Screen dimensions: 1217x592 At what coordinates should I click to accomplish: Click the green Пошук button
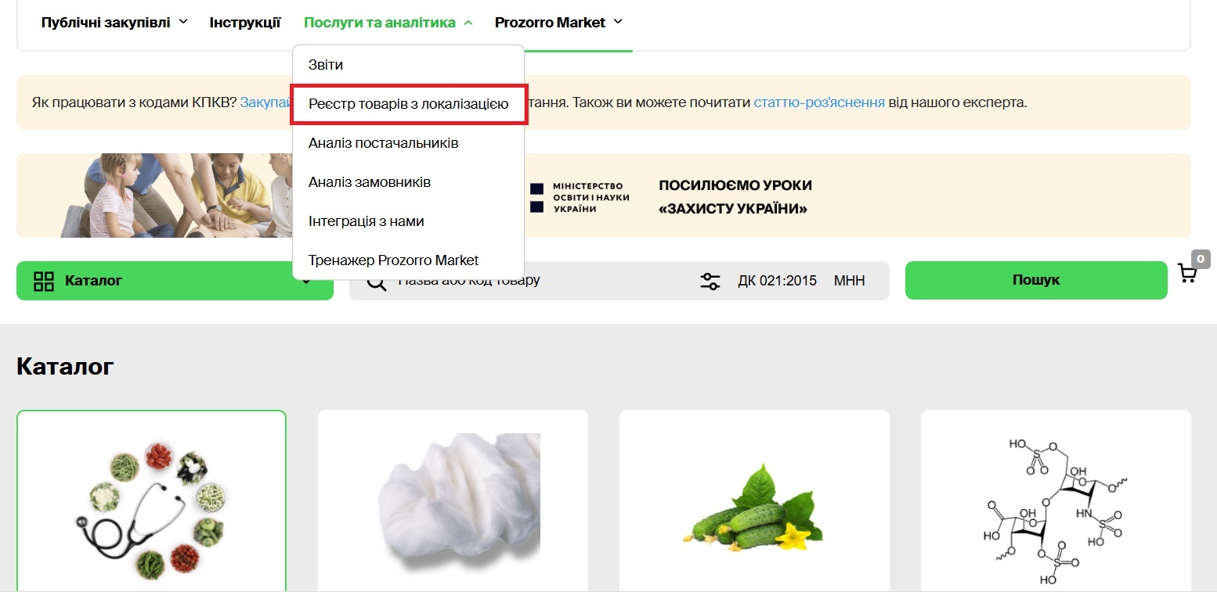coord(1036,280)
